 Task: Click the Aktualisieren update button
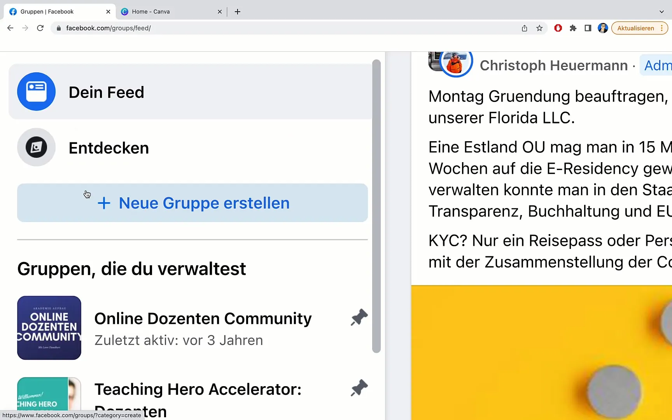(635, 28)
